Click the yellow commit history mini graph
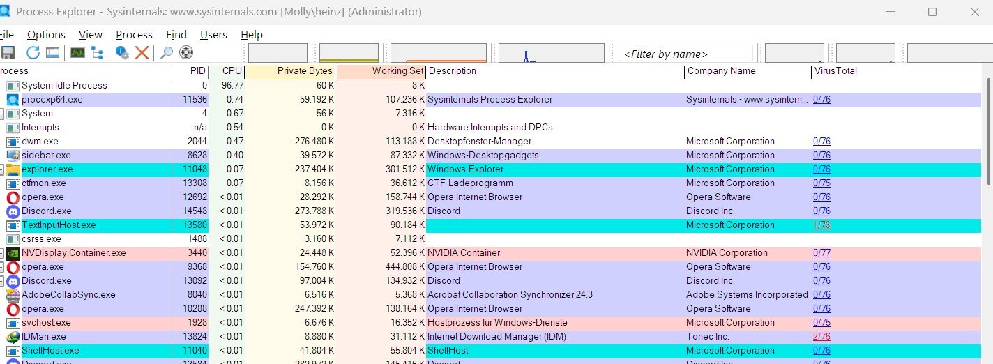Image resolution: width=993 pixels, height=364 pixels. click(x=349, y=53)
